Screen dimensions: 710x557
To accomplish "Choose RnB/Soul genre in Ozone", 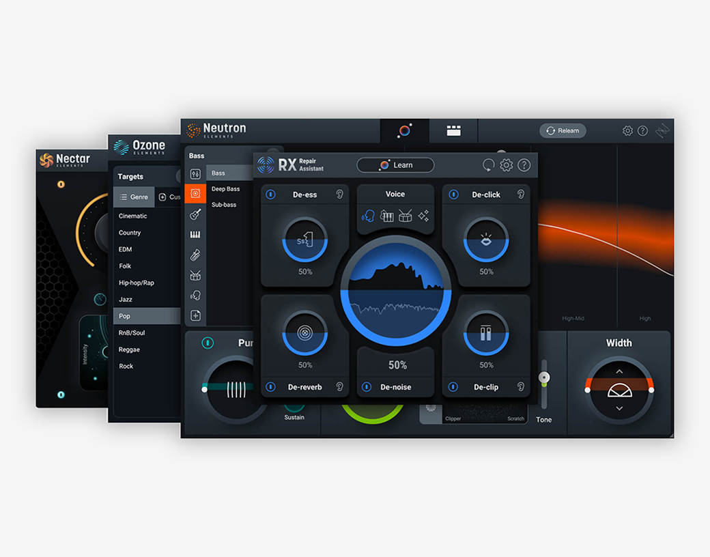I will point(147,333).
